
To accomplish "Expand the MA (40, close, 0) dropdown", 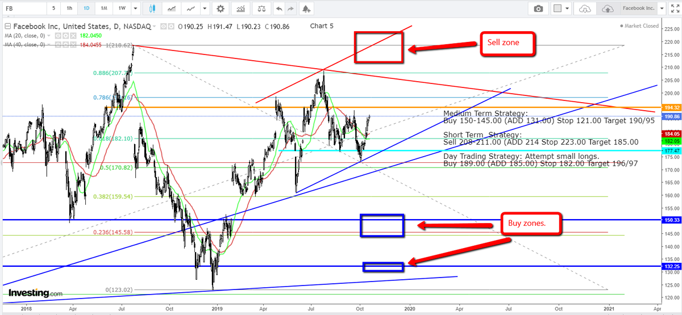I will point(50,44).
